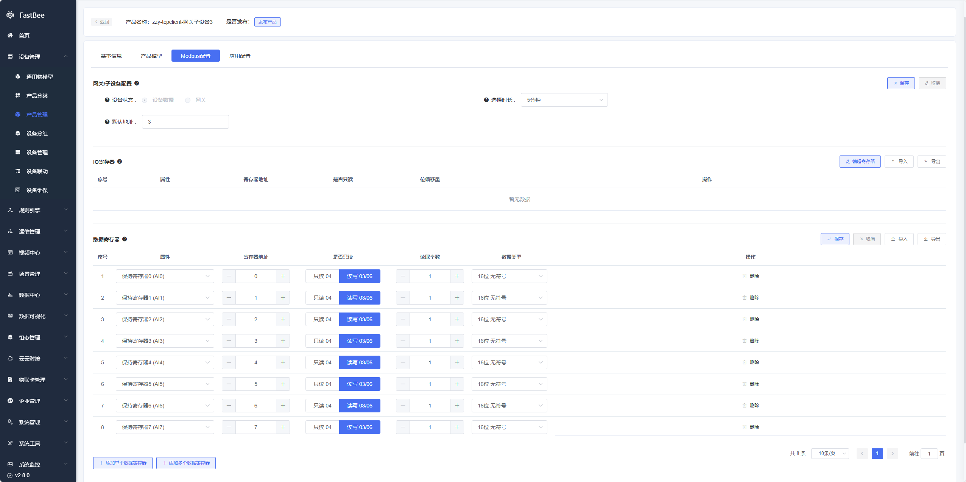Increment register address in row 5

pyautogui.click(x=283, y=362)
